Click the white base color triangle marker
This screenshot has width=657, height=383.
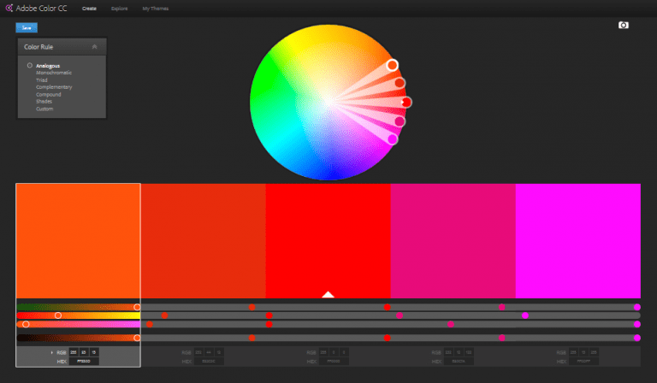[328, 295]
